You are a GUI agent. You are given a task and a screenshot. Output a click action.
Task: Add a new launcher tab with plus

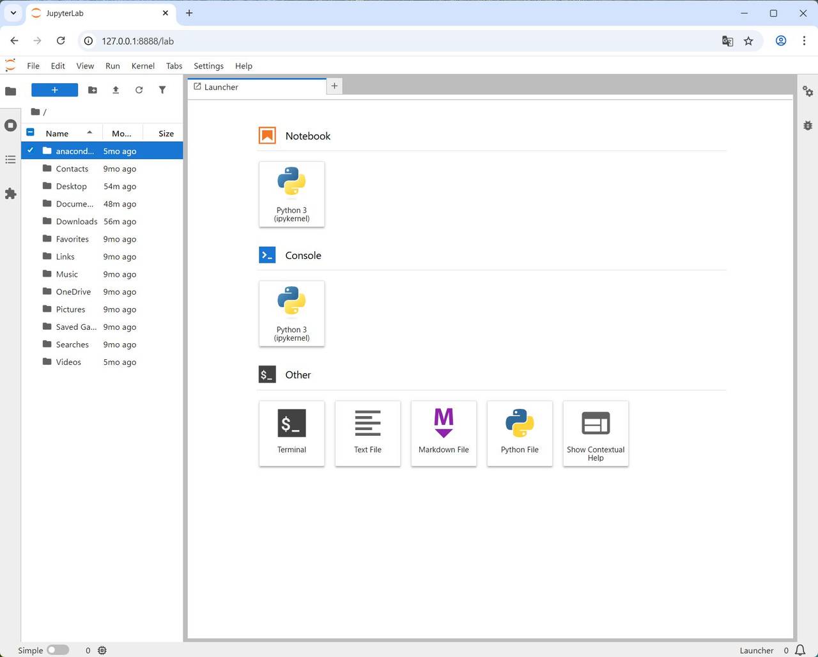334,86
